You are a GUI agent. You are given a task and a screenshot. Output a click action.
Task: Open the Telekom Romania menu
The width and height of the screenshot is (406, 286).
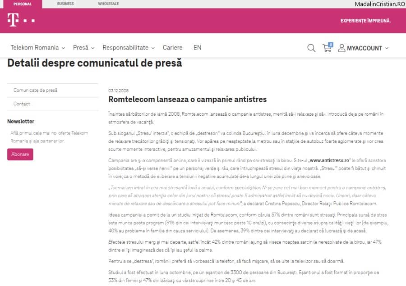35,48
